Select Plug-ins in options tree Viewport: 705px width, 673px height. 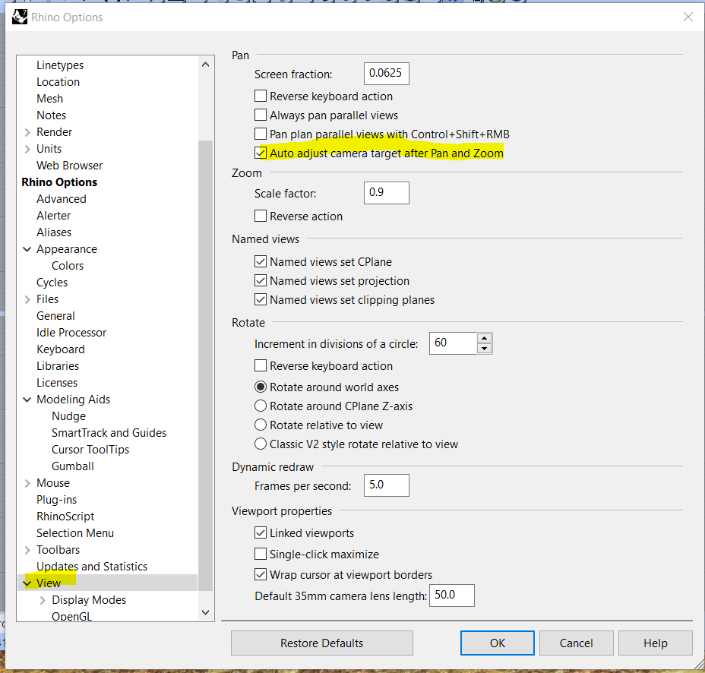coord(56,500)
